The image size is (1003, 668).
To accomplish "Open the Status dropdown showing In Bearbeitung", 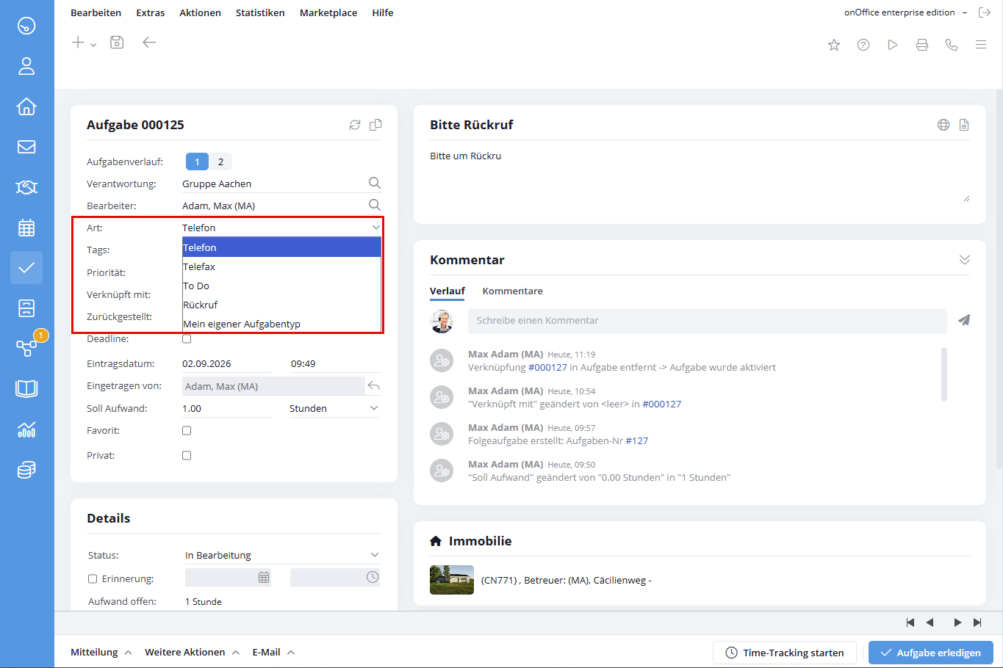I will tap(282, 555).
